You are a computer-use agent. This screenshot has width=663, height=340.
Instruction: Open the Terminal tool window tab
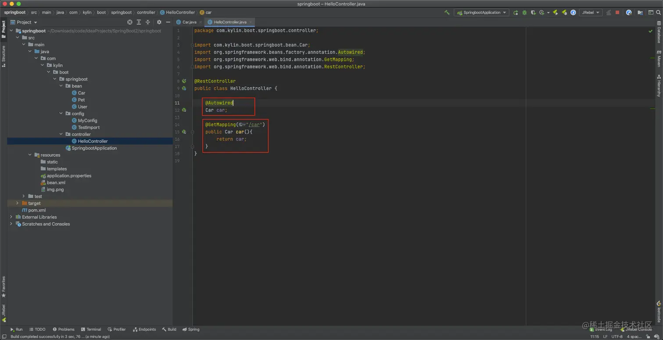coord(91,329)
